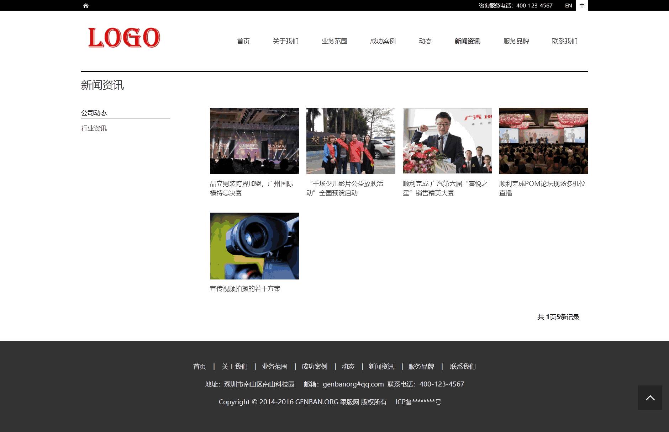Click footer link 联系我们
The width and height of the screenshot is (669, 432).
point(463,367)
